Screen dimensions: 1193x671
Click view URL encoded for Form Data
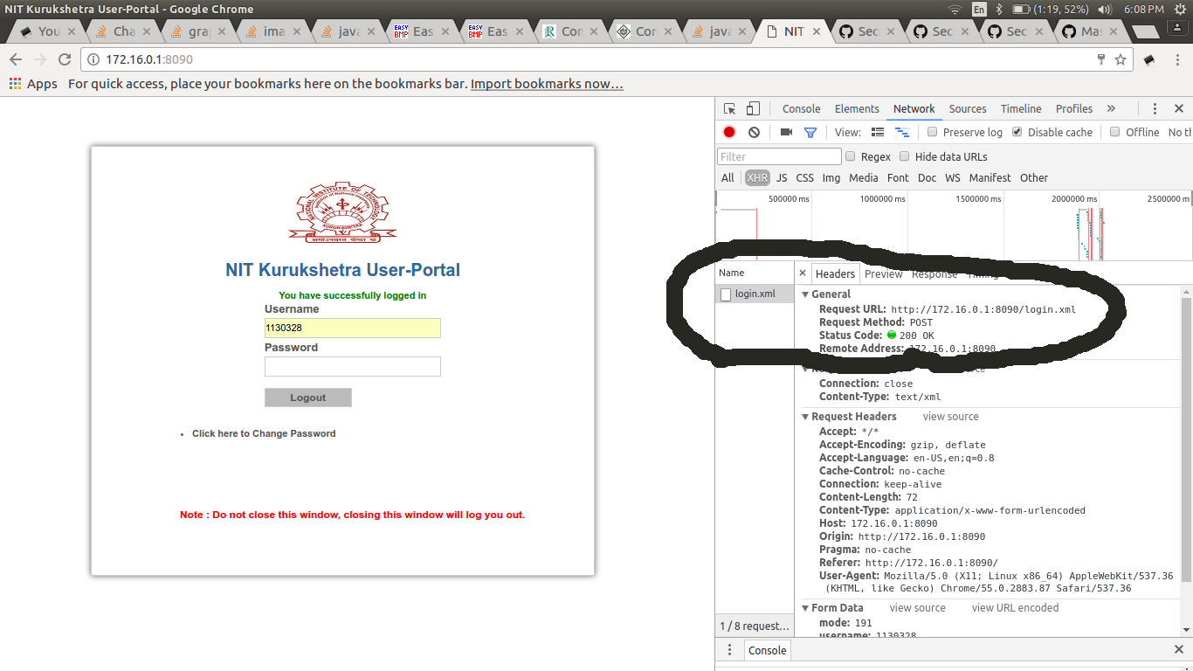coord(1015,608)
